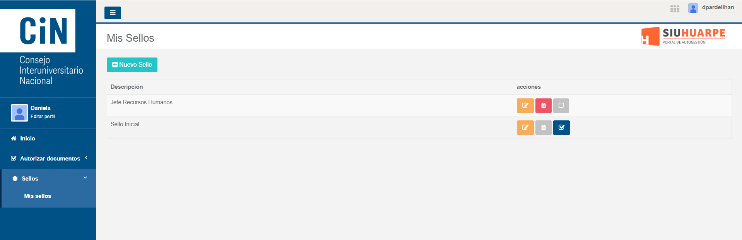Toggle the checked Sello Inicial default box
The width and height of the screenshot is (742, 240).
pyautogui.click(x=561, y=127)
